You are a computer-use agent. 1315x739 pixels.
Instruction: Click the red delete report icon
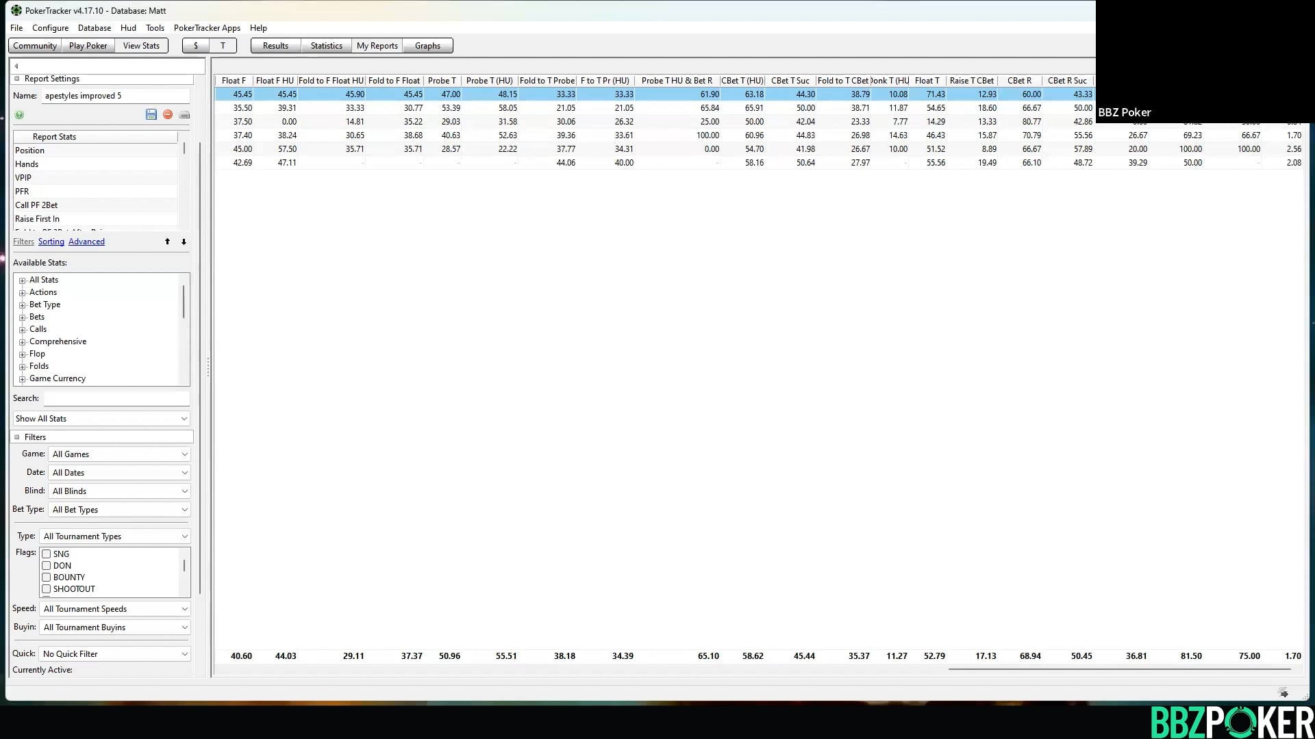pyautogui.click(x=168, y=114)
